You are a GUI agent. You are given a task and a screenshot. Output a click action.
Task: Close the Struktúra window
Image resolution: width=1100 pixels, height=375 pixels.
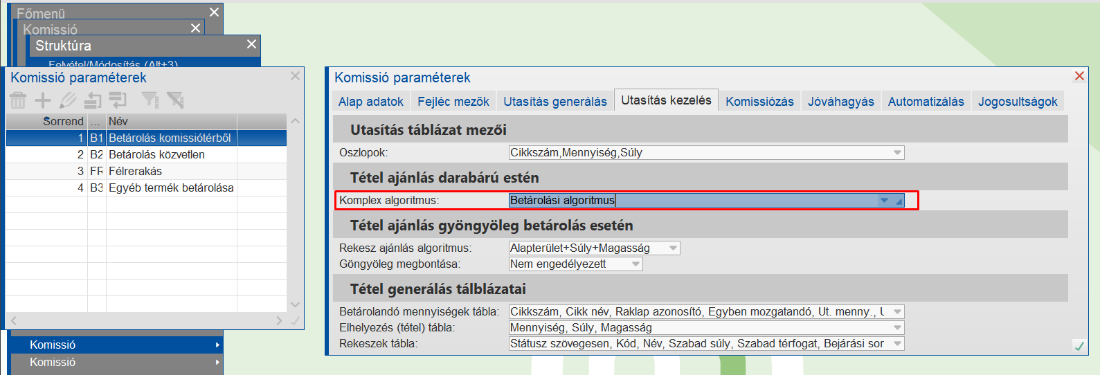click(x=251, y=44)
